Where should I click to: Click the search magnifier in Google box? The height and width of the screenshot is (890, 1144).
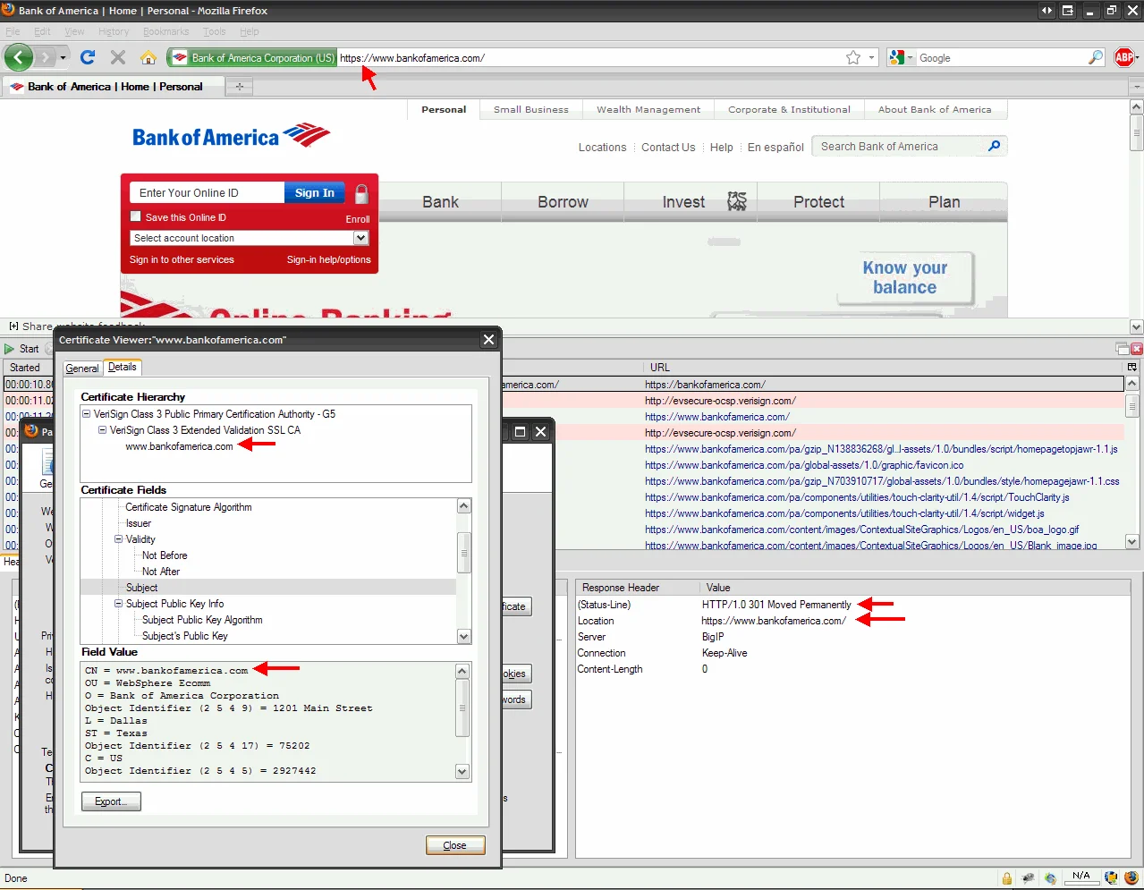coord(1096,57)
